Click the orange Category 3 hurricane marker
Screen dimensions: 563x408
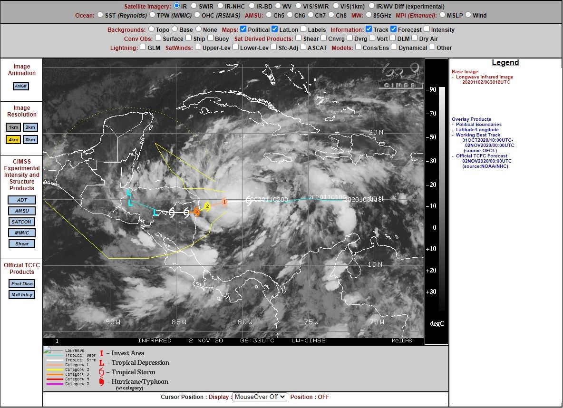197,212
